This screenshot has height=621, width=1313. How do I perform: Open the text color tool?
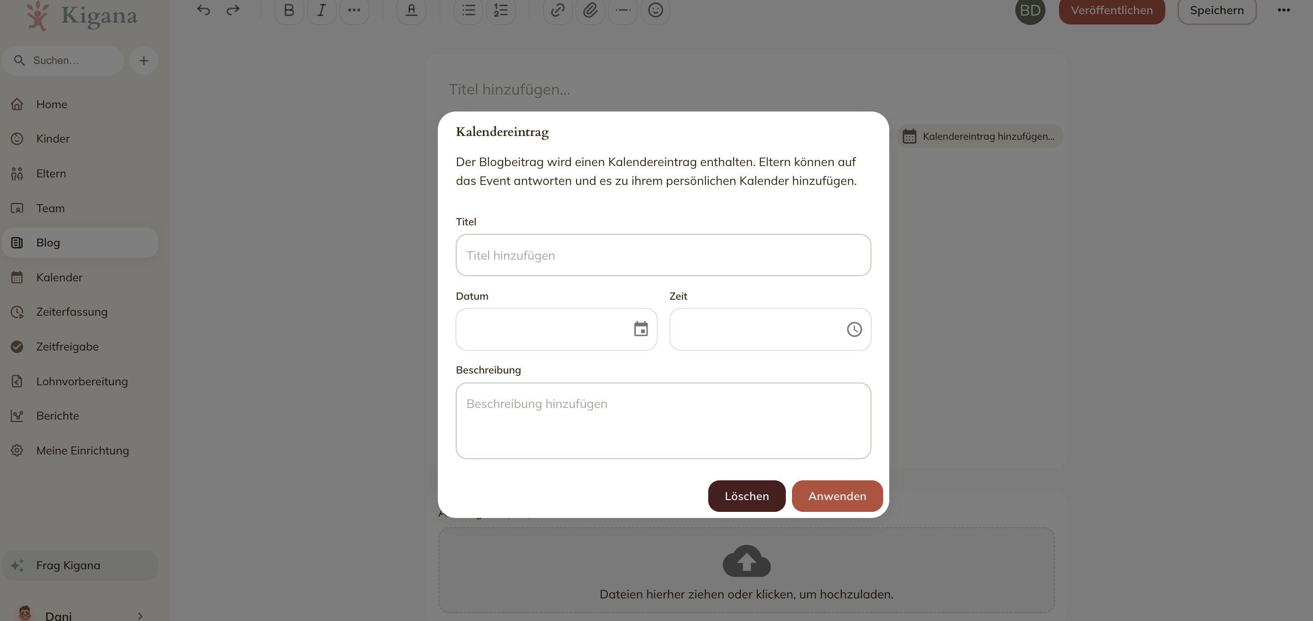tap(411, 10)
